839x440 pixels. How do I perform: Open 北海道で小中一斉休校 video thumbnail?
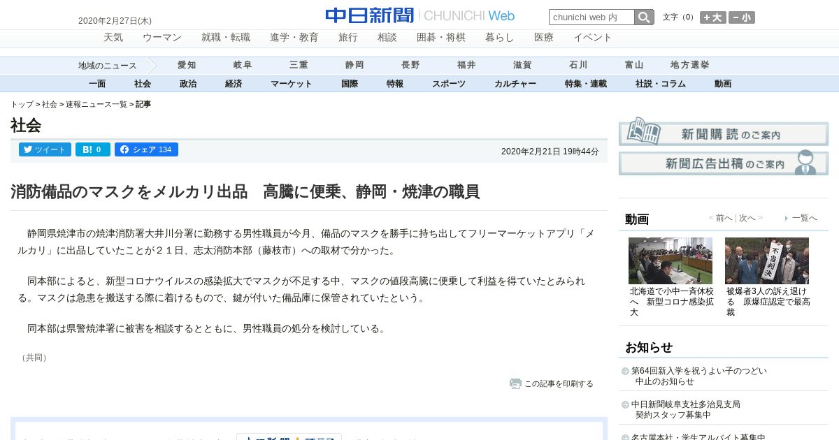[671, 261]
